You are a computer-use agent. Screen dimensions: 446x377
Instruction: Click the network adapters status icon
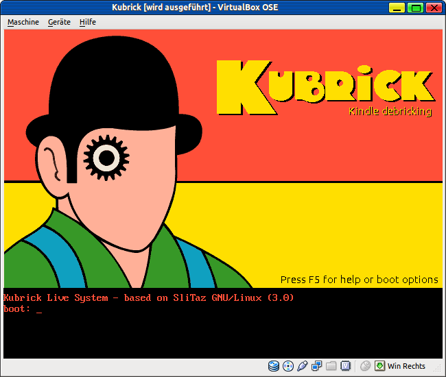click(316, 366)
